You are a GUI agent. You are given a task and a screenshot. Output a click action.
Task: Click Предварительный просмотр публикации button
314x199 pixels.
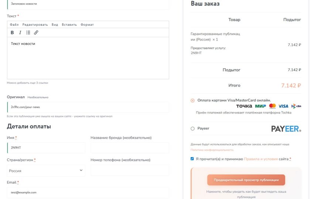pos(246,180)
